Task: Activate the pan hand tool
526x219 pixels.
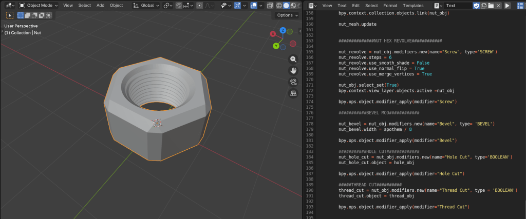Action: click(293, 71)
